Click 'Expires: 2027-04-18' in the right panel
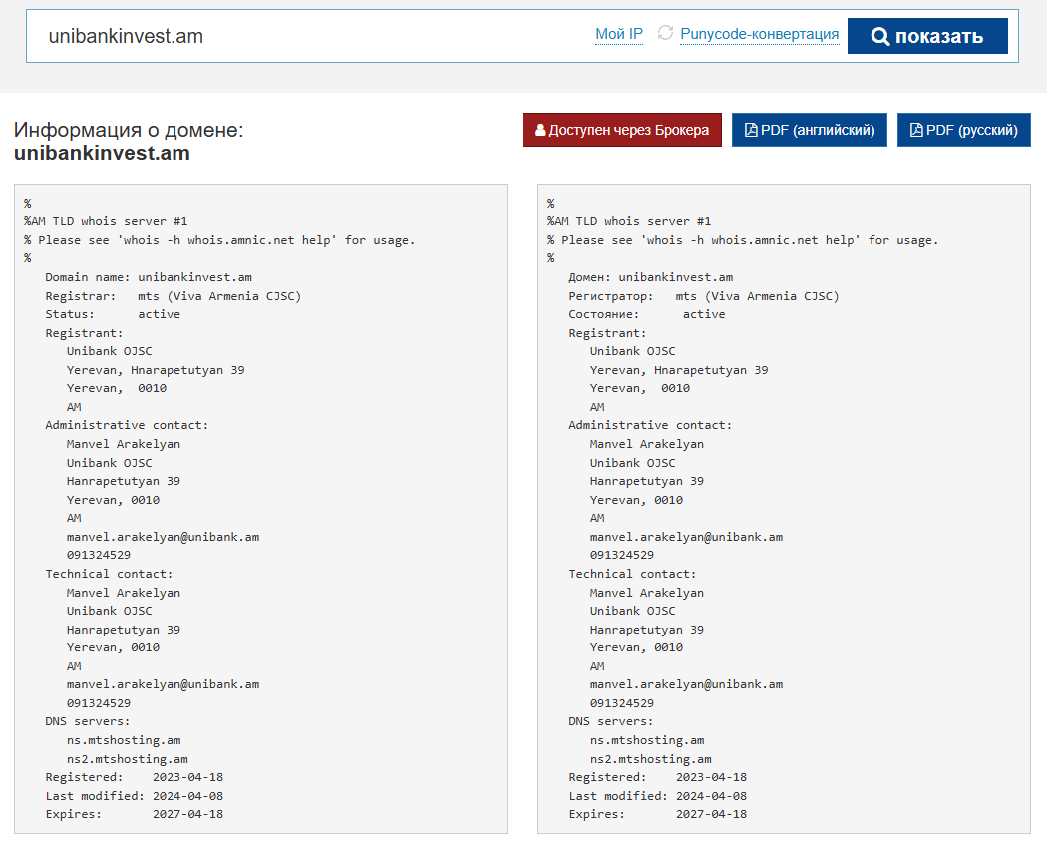The width and height of the screenshot is (1047, 847). 658,814
